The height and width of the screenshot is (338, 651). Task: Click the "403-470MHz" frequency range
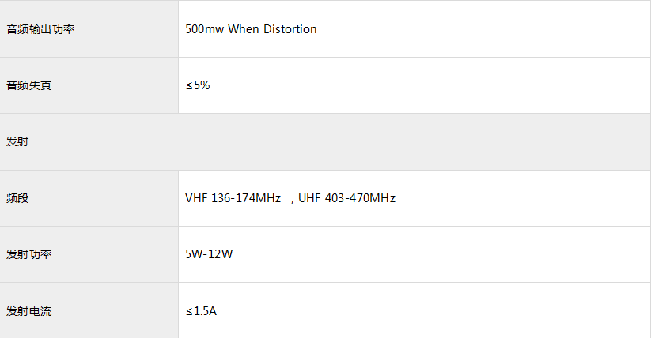click(361, 198)
